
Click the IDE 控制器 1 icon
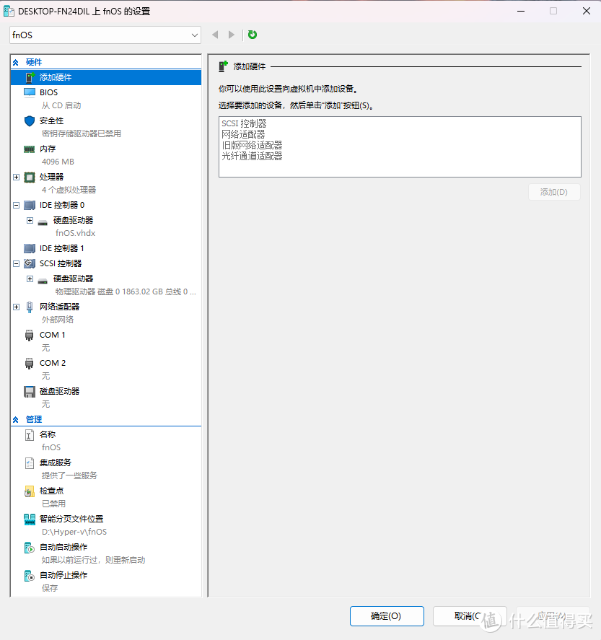pos(30,248)
